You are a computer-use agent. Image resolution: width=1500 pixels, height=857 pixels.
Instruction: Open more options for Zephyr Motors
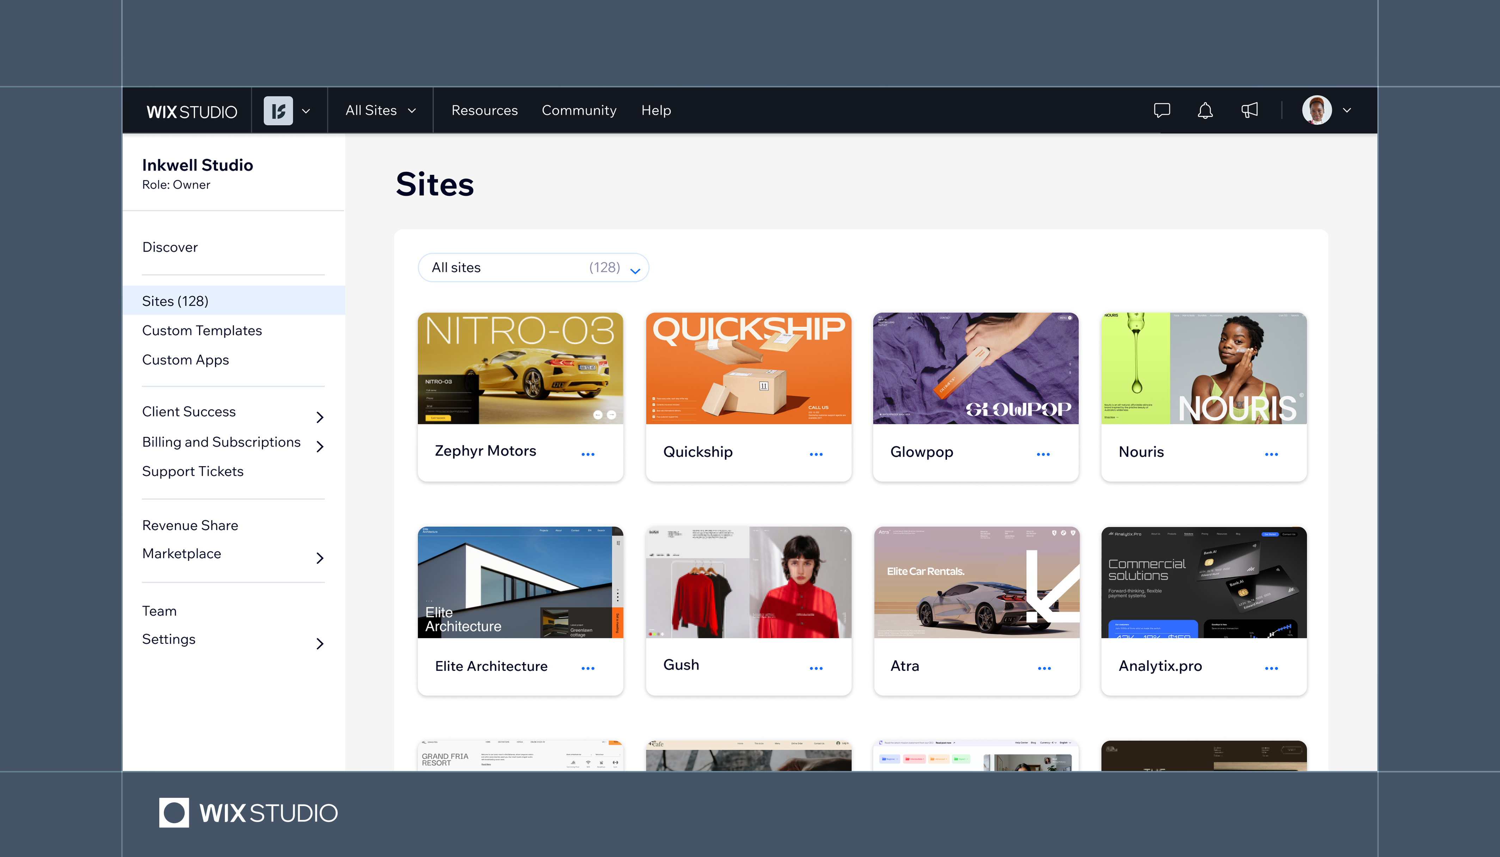588,454
